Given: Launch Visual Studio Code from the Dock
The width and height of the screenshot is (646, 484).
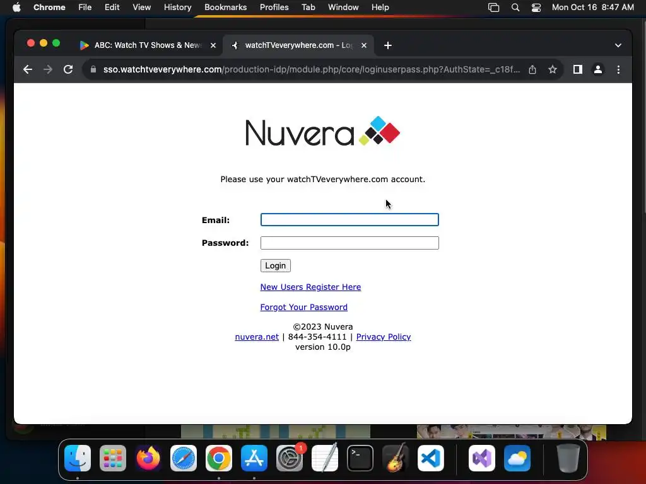Looking at the screenshot, I should click(x=431, y=458).
